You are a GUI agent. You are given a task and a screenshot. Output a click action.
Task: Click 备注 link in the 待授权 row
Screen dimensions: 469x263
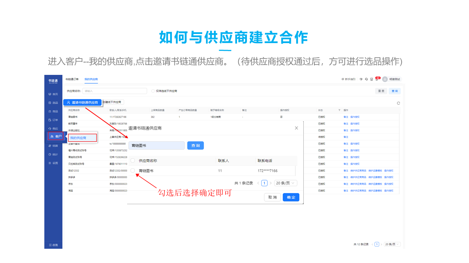(346, 137)
